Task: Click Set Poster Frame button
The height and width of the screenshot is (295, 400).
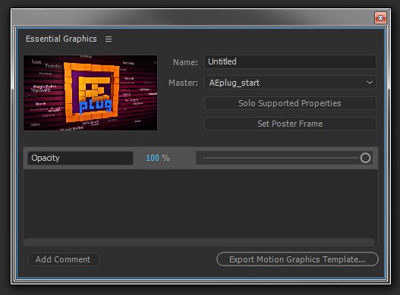Action: click(x=290, y=124)
